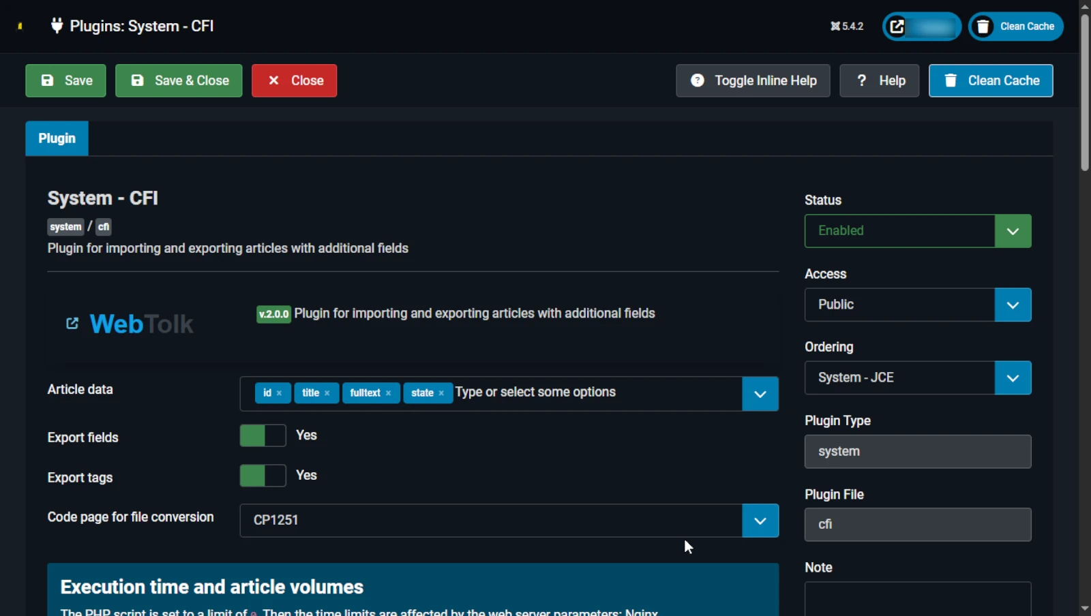Screen dimensions: 1091x616
Task: Open the Code page dropdown showing CP1251
Action: point(760,521)
